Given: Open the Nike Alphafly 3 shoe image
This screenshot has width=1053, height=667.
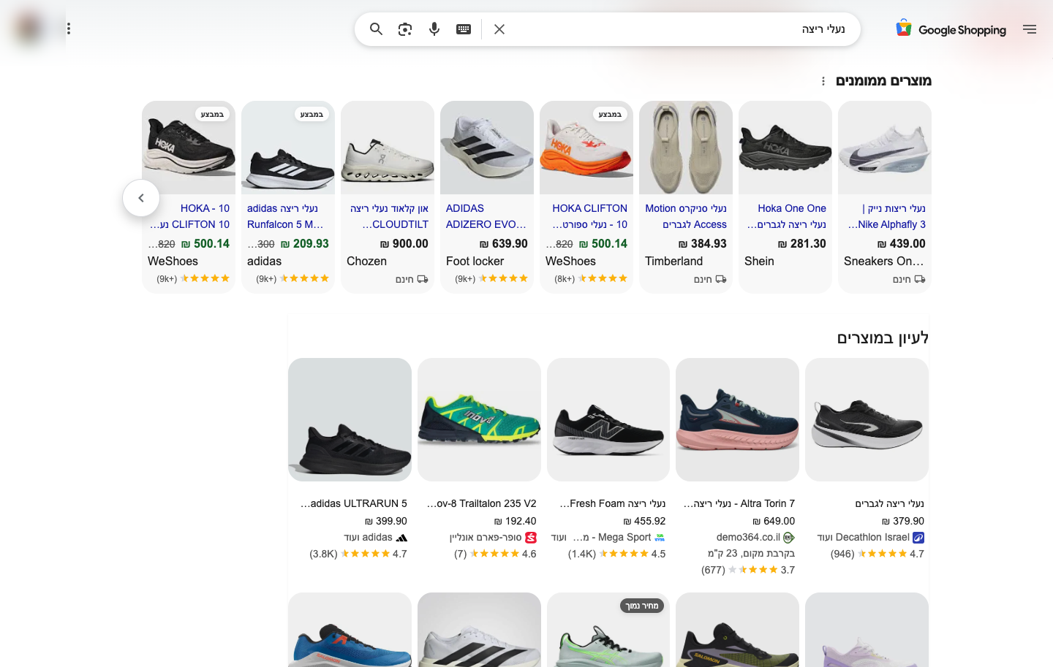Looking at the screenshot, I should click(885, 148).
